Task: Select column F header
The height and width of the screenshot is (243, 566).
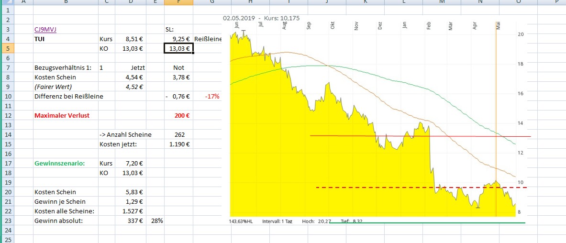Action: pos(178,2)
